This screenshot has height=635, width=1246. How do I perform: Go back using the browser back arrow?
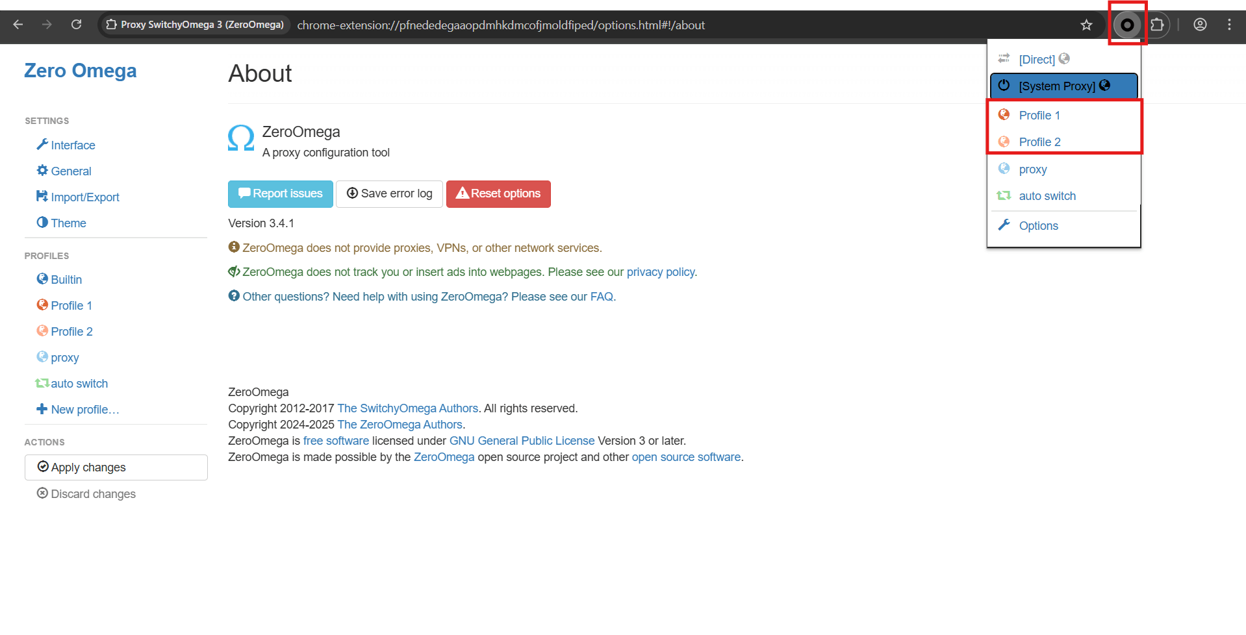coord(18,25)
